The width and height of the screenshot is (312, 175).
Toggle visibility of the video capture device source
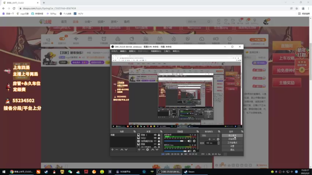point(155,141)
